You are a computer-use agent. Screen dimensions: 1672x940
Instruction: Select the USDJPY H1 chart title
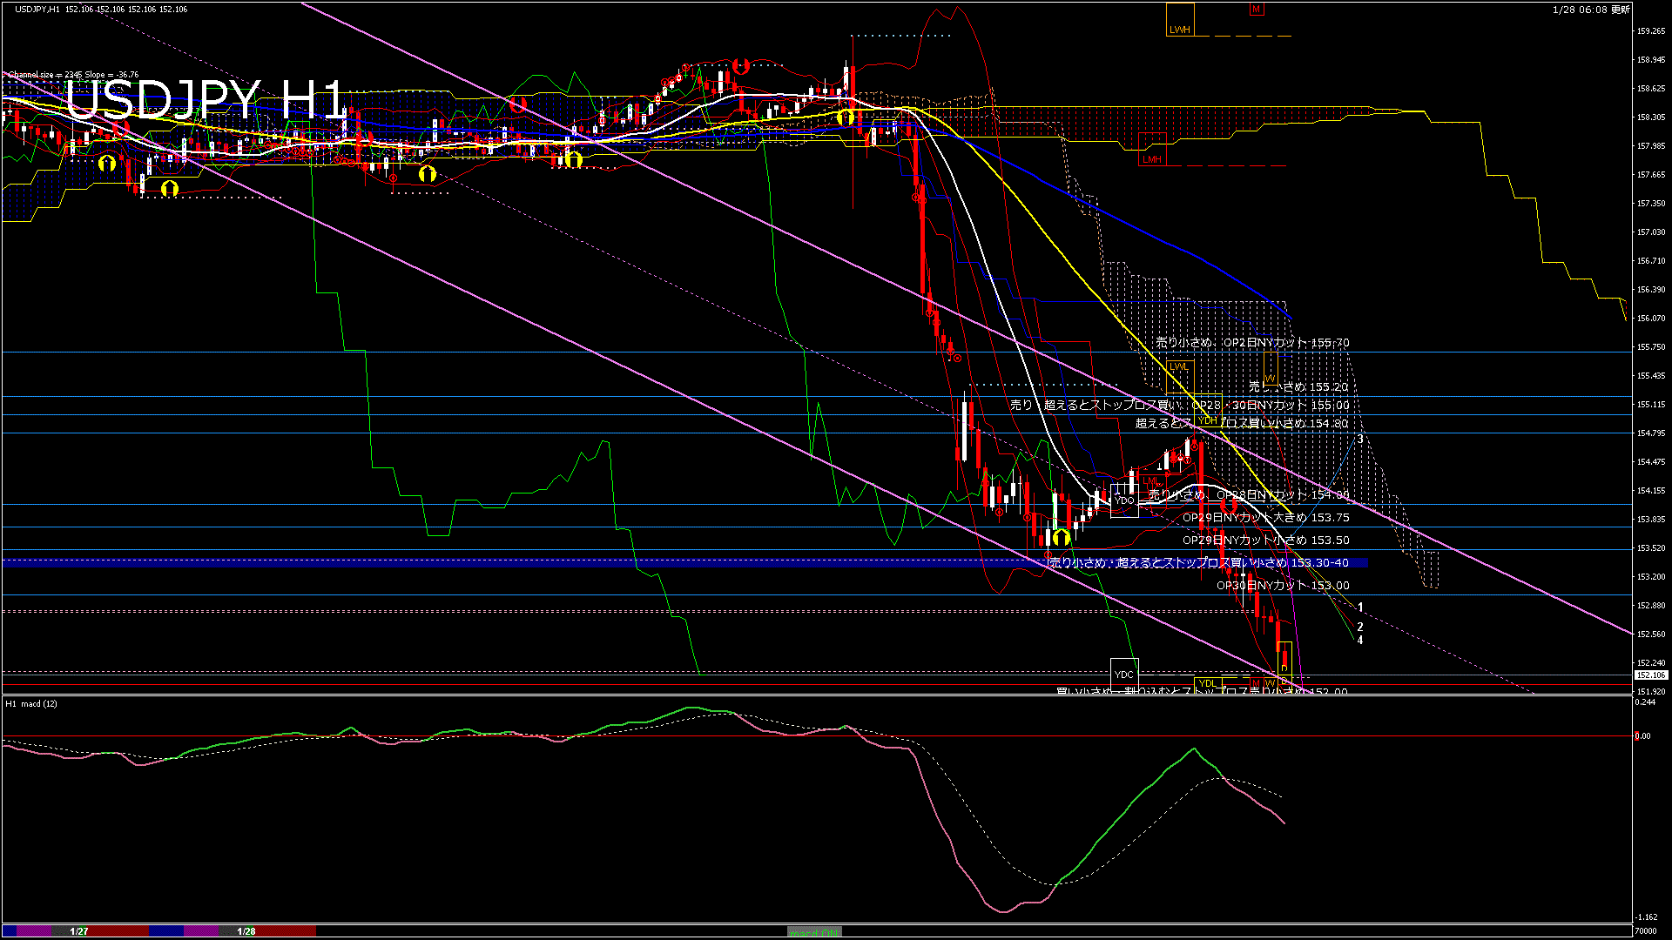pos(206,100)
